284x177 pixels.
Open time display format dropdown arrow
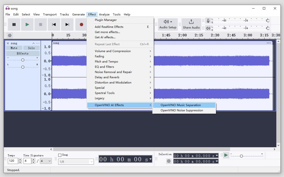pos(150,159)
